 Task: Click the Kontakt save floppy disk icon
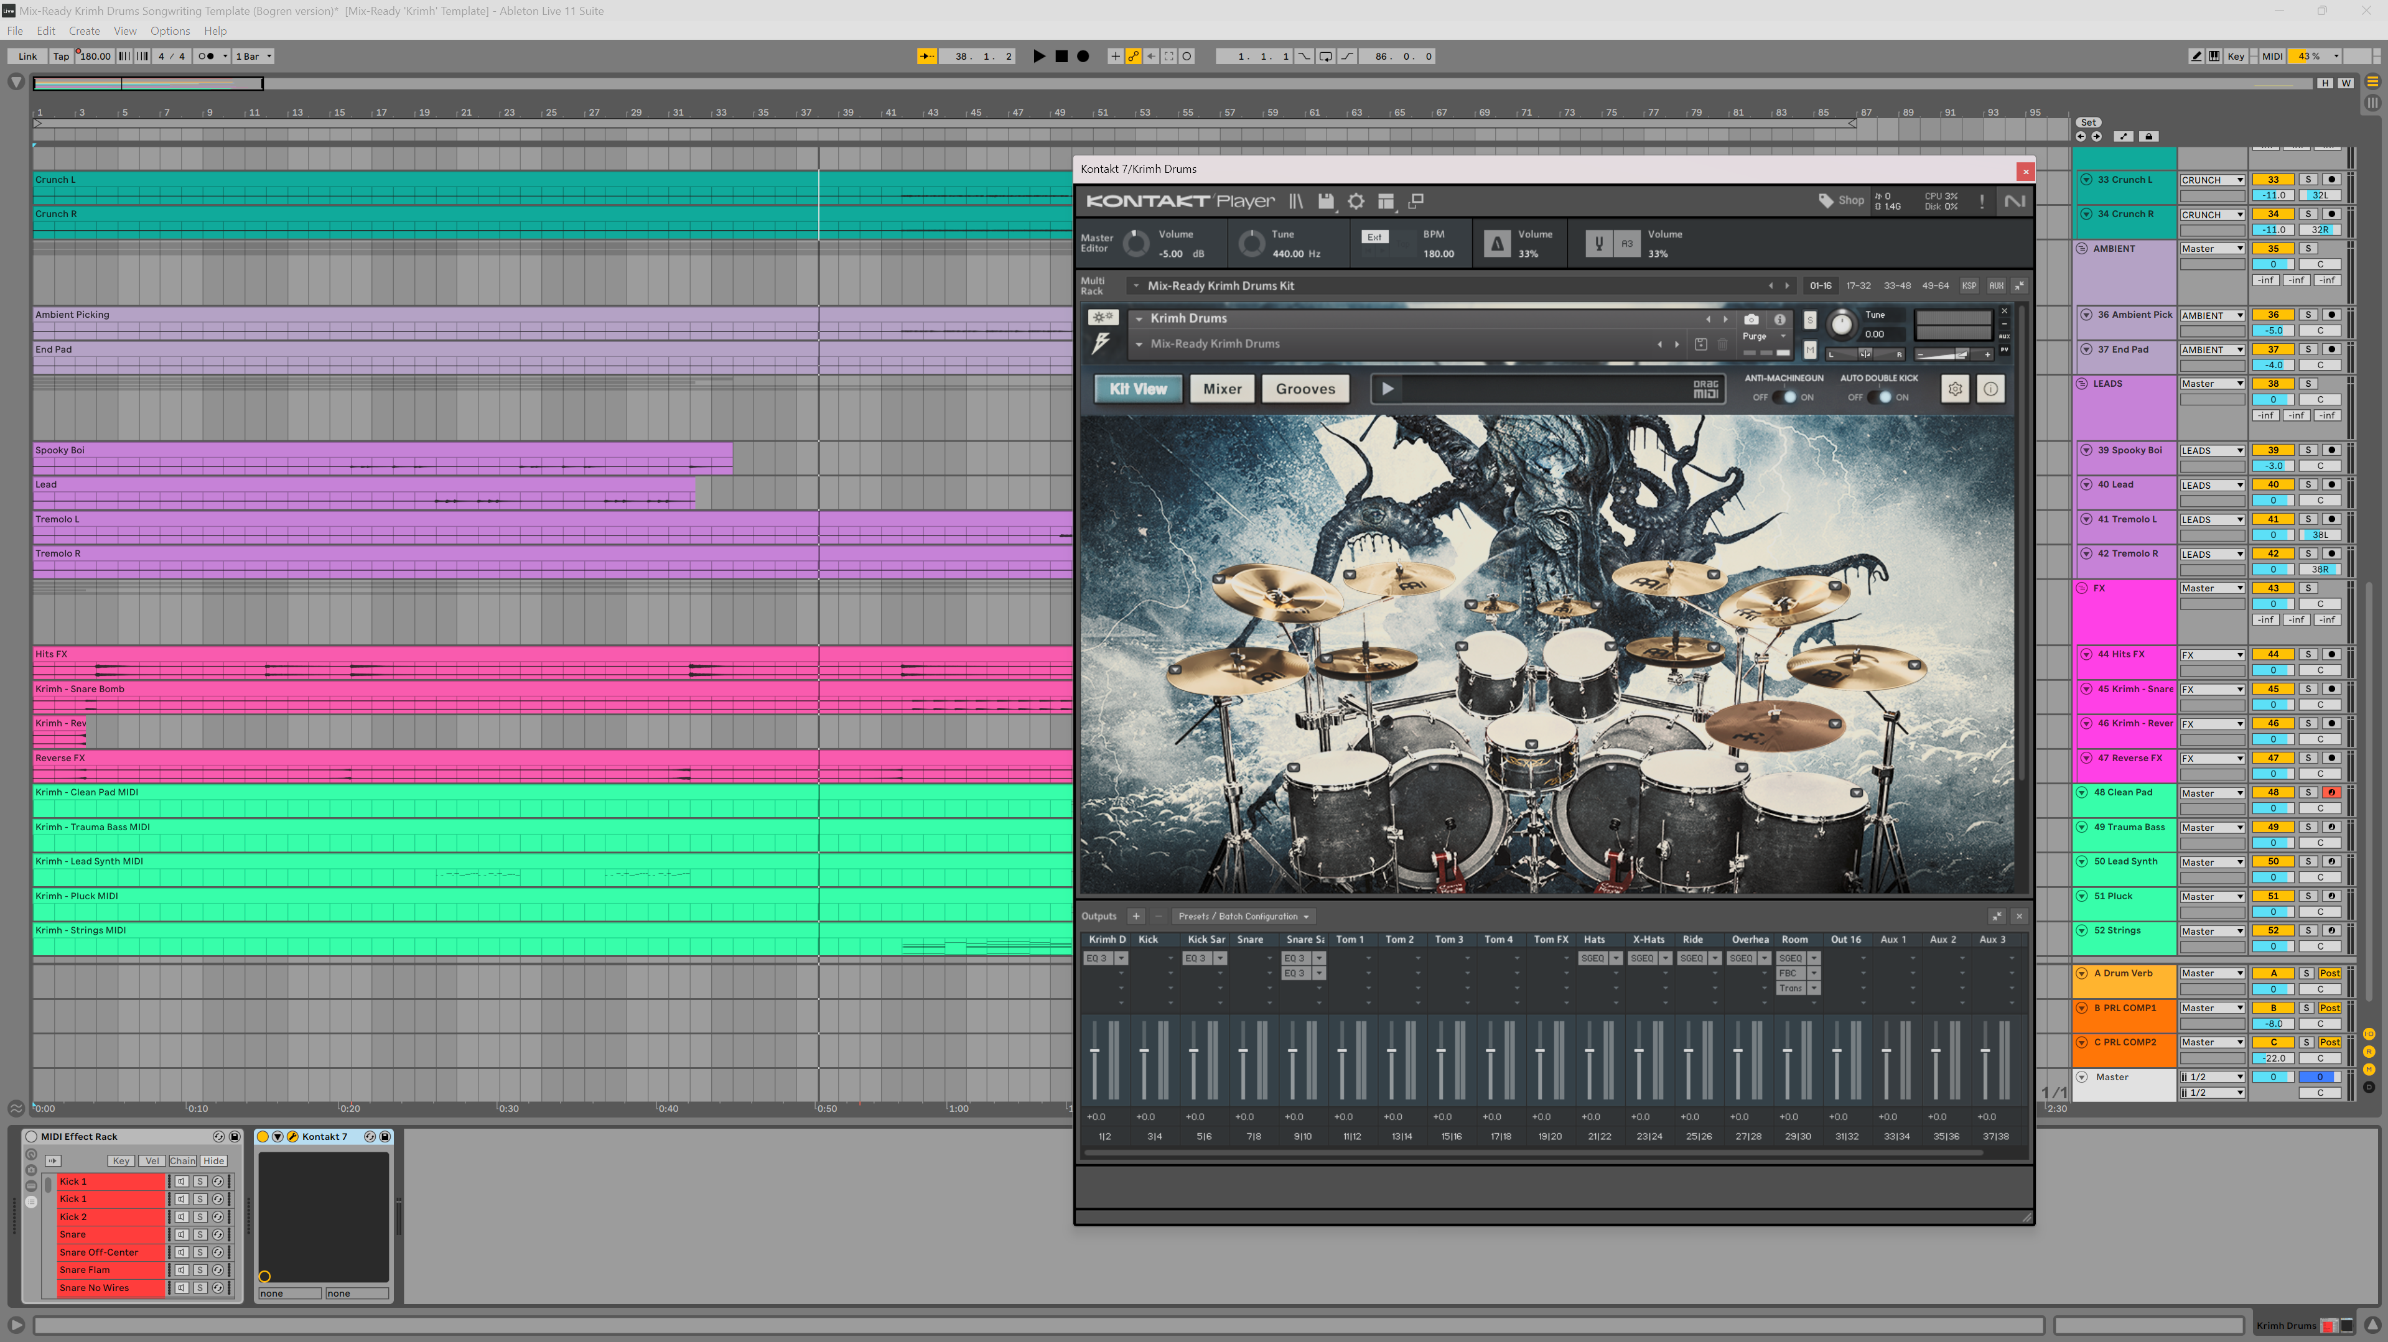coord(1326,201)
